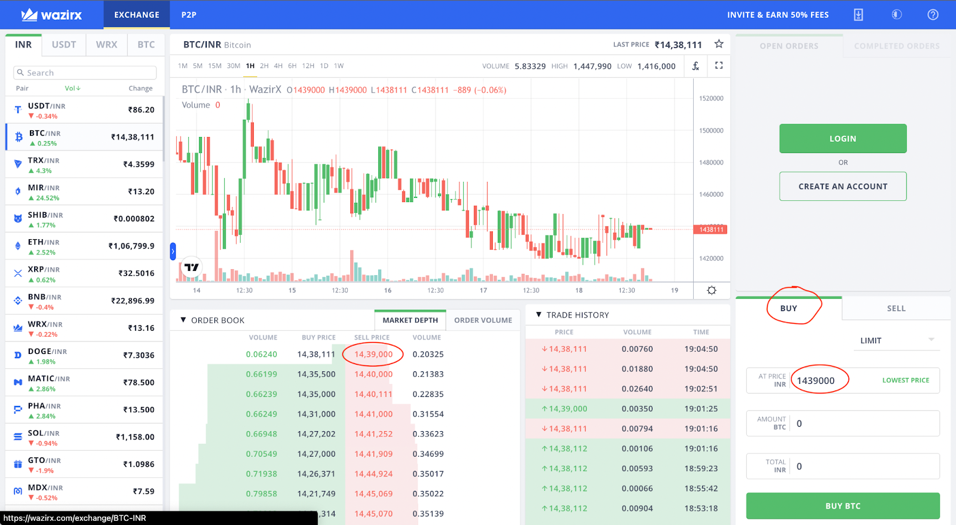The width and height of the screenshot is (956, 525).
Task: Select the USDT market tab
Action: coord(64,45)
